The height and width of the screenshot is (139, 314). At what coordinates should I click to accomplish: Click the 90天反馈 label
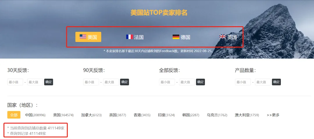(94, 71)
